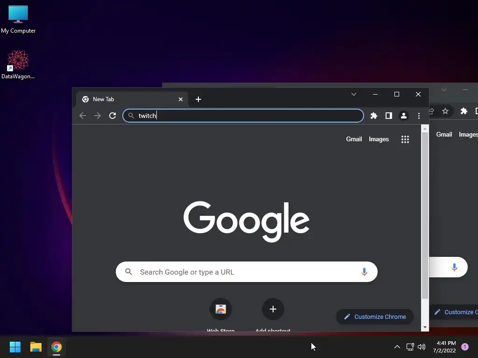Open the volume speaker tray icon
Image resolution: width=478 pixels, height=358 pixels.
click(422, 347)
